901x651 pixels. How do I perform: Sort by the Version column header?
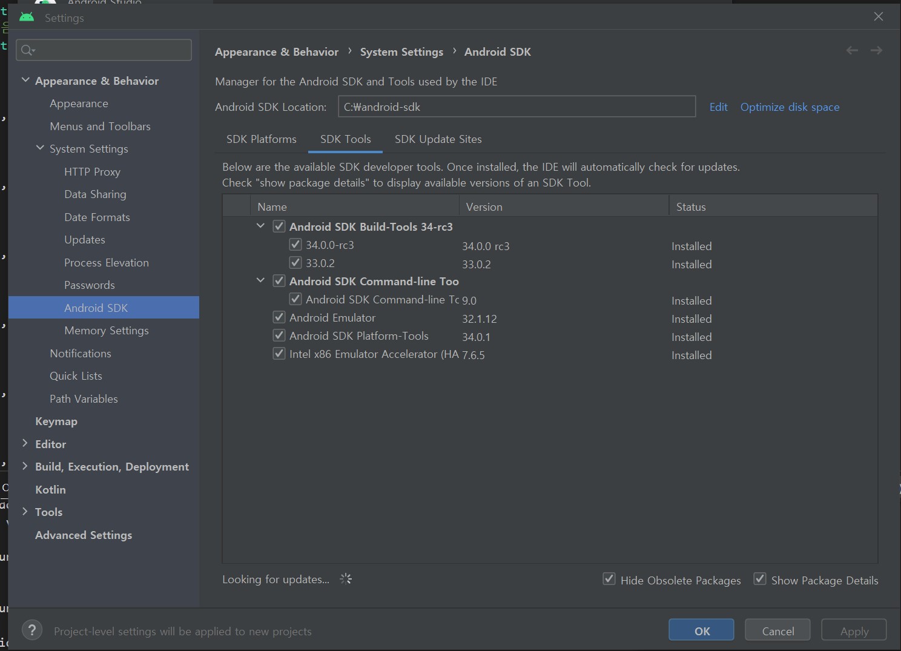564,207
